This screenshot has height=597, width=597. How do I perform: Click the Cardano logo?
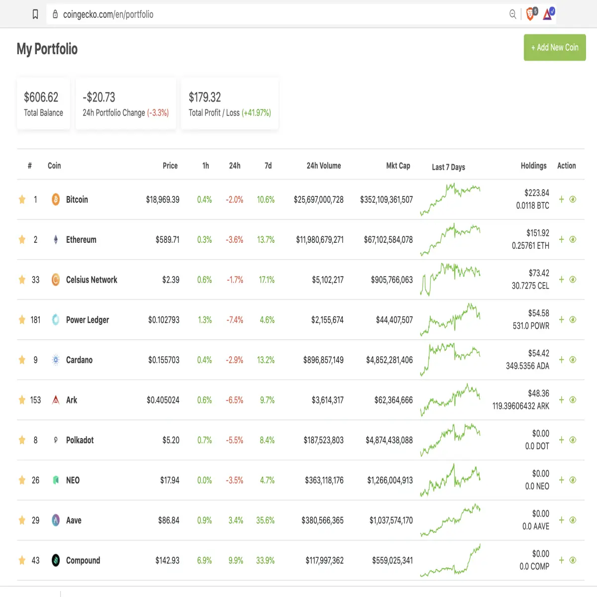(56, 360)
